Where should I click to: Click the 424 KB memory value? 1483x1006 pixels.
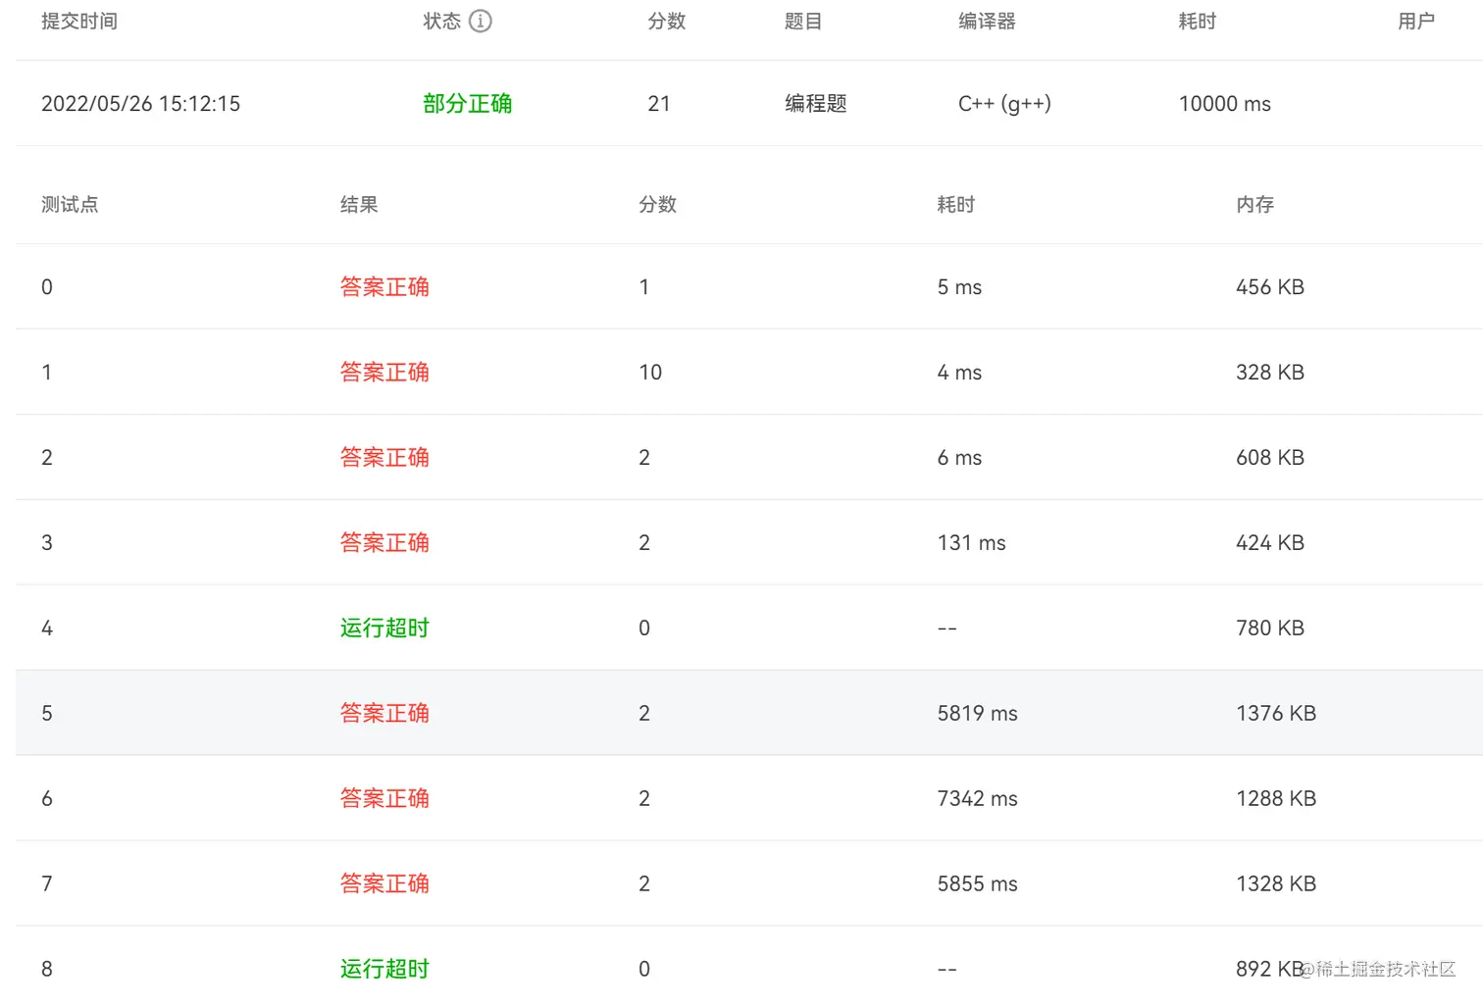pos(1270,542)
